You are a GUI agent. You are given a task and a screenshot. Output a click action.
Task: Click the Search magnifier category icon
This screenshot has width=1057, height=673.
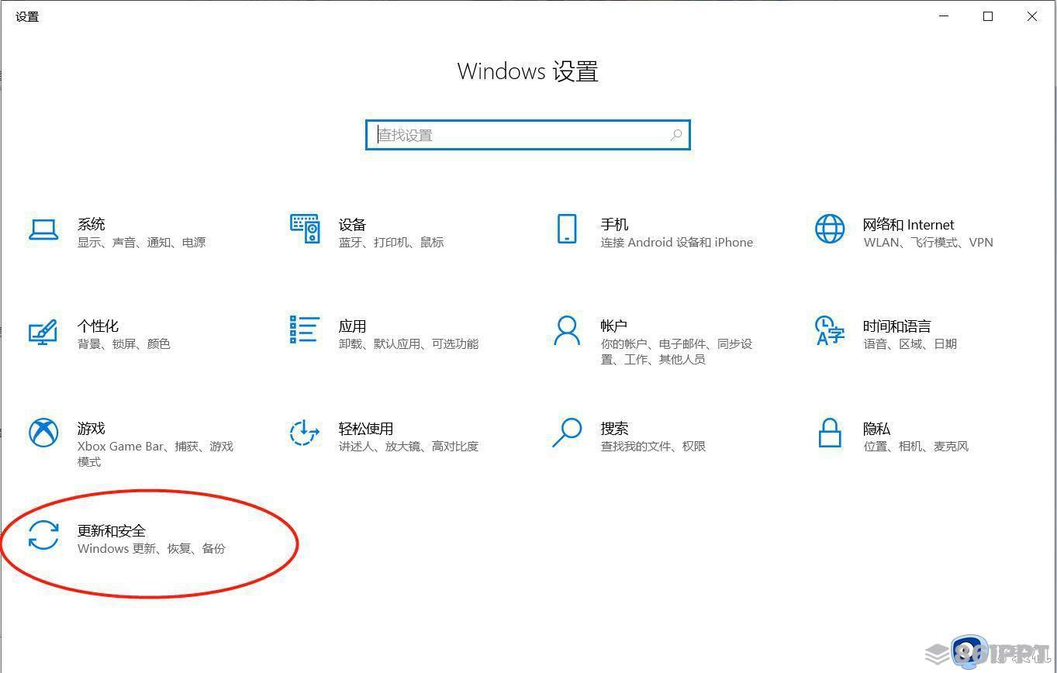coord(567,433)
